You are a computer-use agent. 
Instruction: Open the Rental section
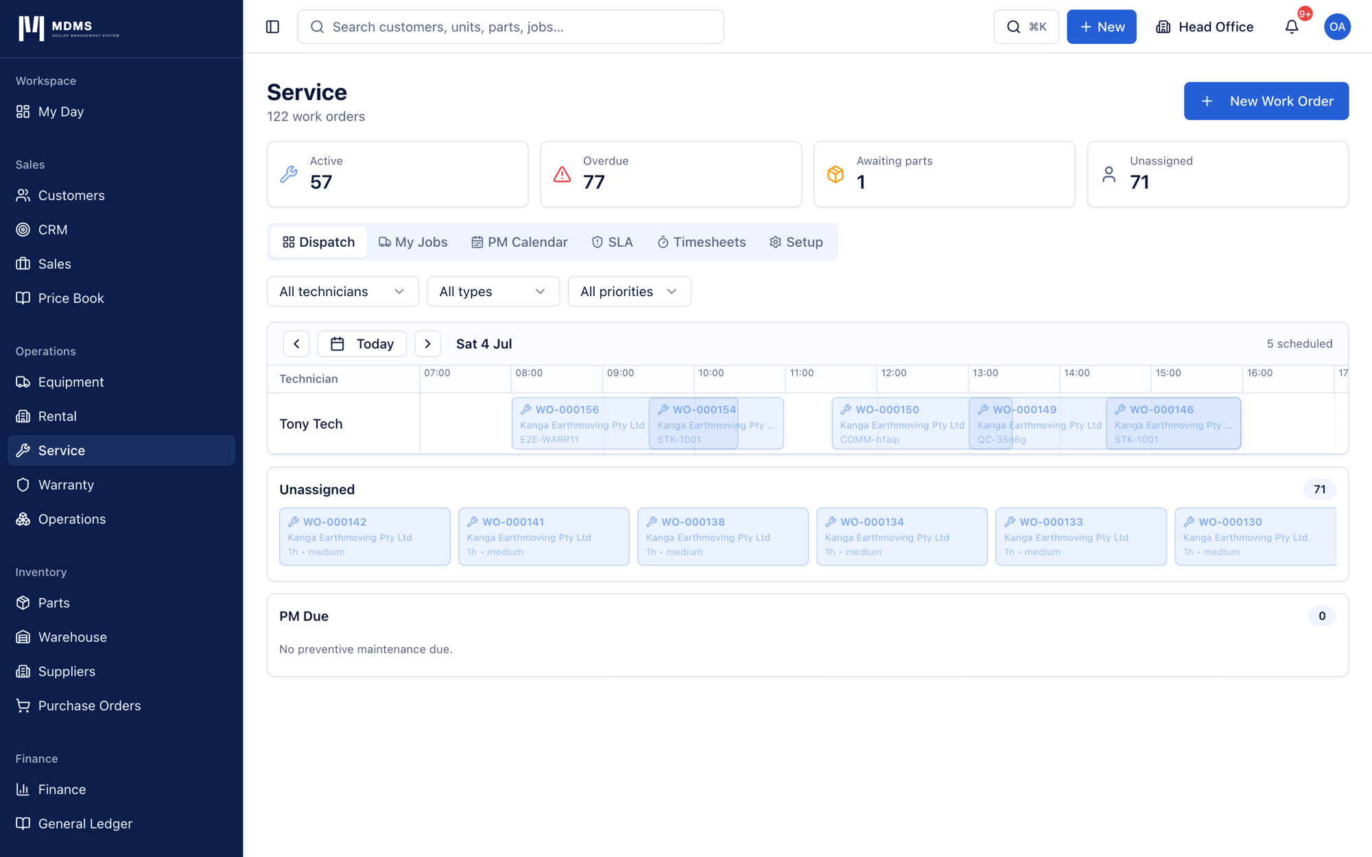121,416
